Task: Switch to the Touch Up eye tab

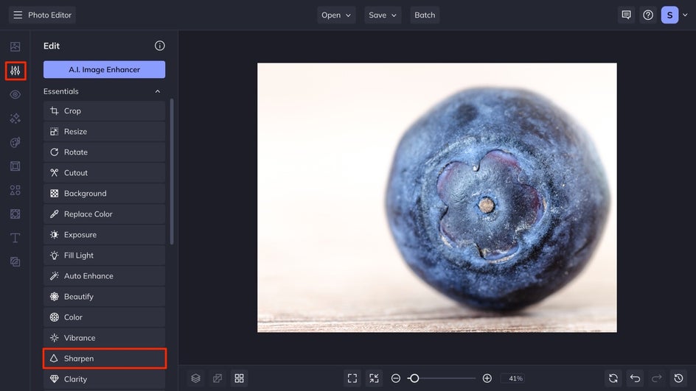Action: [15, 95]
